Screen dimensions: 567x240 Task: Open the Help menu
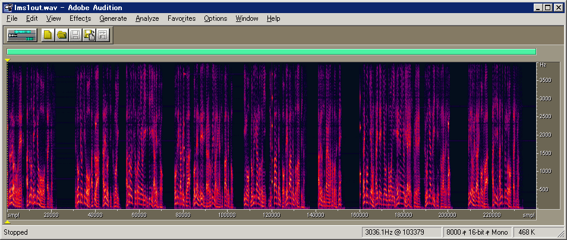[x=273, y=18]
